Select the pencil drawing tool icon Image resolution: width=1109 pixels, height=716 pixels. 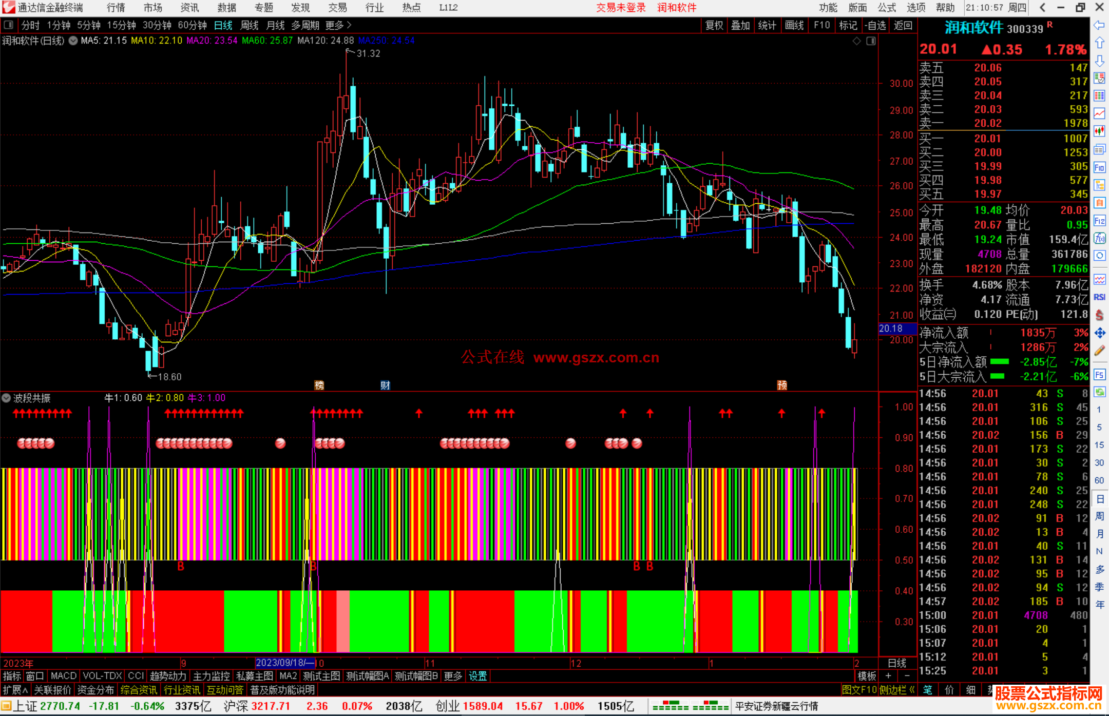tap(1099, 351)
